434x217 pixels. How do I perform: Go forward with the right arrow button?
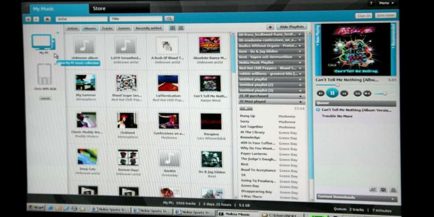36,19
